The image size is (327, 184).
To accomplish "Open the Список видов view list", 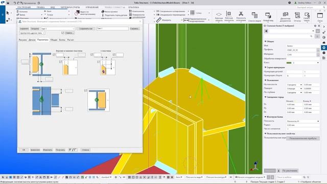I will coord(254,17).
